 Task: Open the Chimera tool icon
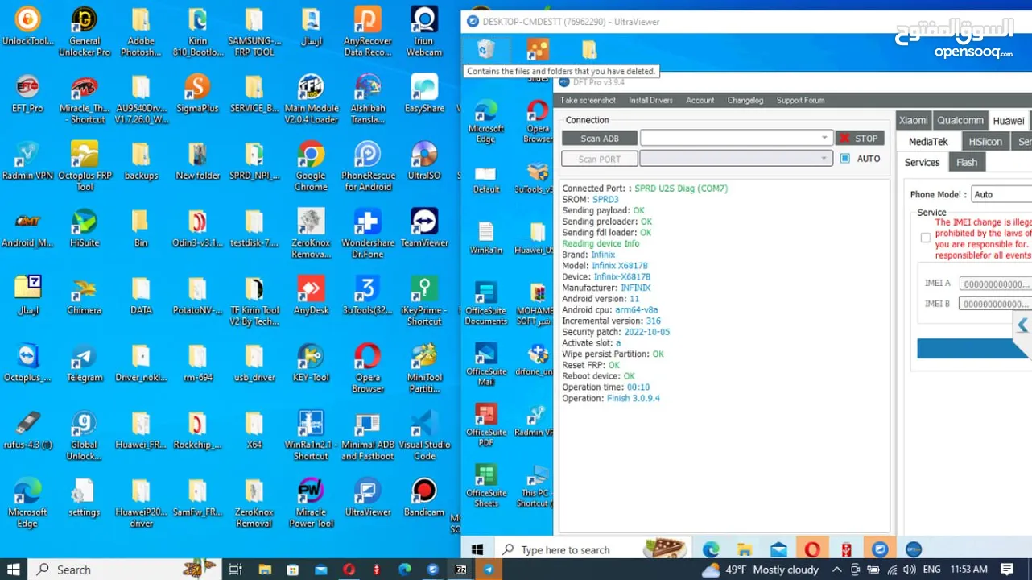click(x=85, y=296)
